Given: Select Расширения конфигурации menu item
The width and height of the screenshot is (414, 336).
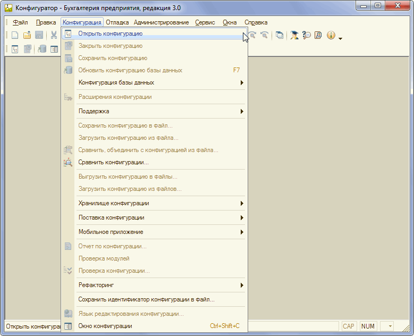Looking at the screenshot, I should (x=155, y=97).
